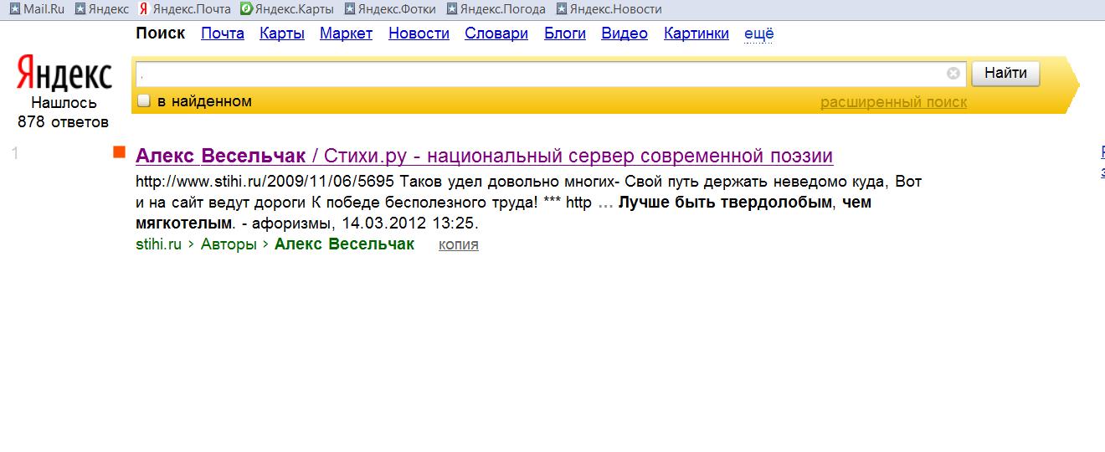Viewport: 1105px width, 452px height.
Task: Clear the search field with the X icon
Action: point(953,74)
